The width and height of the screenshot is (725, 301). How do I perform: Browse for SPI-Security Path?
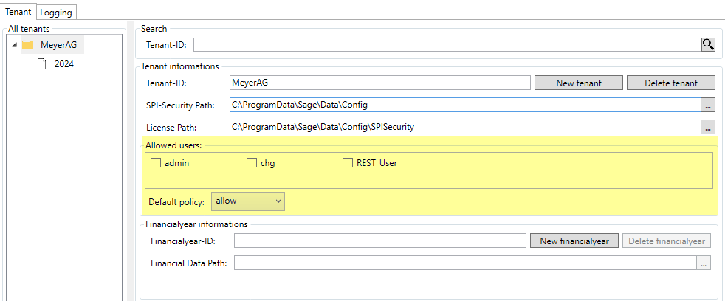pyautogui.click(x=708, y=105)
